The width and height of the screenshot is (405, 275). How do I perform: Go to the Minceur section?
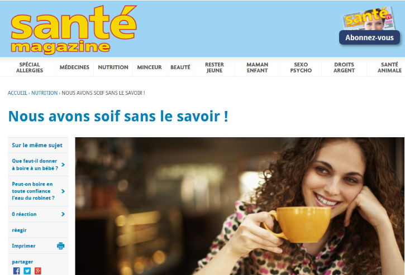[x=149, y=67]
